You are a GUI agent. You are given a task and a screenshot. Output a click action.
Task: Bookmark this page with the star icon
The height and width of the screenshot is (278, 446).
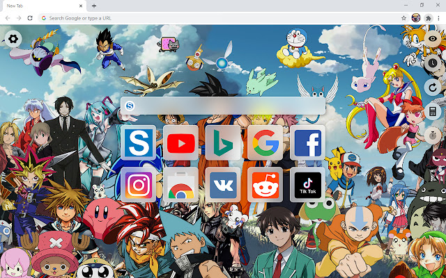(403, 18)
